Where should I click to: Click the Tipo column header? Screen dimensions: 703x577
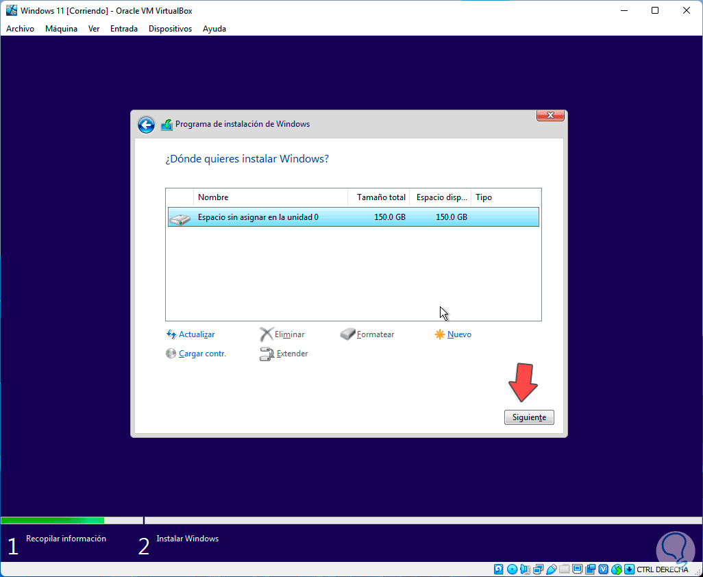click(506, 197)
